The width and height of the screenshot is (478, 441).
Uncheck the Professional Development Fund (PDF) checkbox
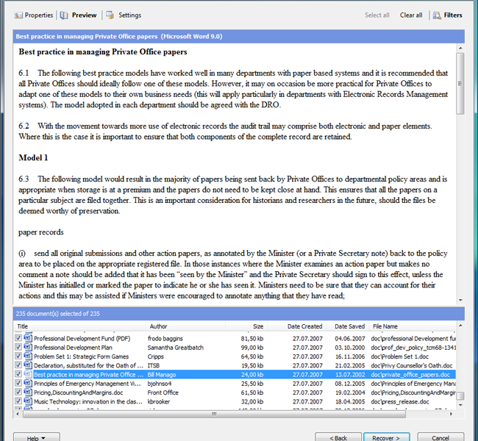click(x=18, y=338)
